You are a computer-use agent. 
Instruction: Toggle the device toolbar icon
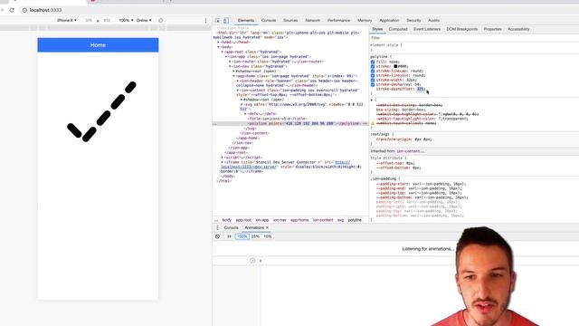[225, 21]
